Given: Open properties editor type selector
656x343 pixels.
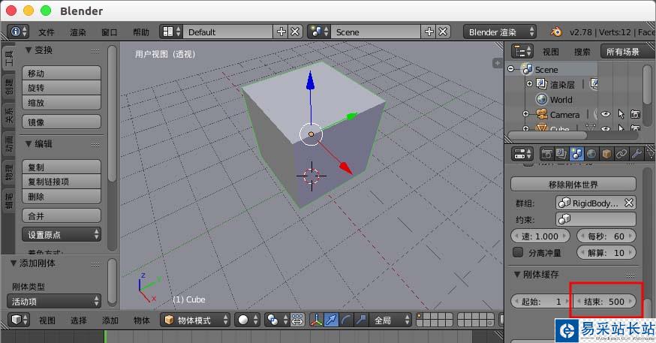Looking at the screenshot, I should 522,154.
